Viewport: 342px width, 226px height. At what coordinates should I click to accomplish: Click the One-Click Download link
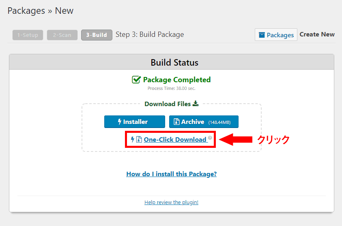point(175,139)
